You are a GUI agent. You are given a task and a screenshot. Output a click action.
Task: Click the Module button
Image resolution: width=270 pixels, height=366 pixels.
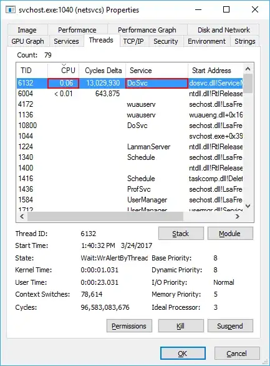230,234
